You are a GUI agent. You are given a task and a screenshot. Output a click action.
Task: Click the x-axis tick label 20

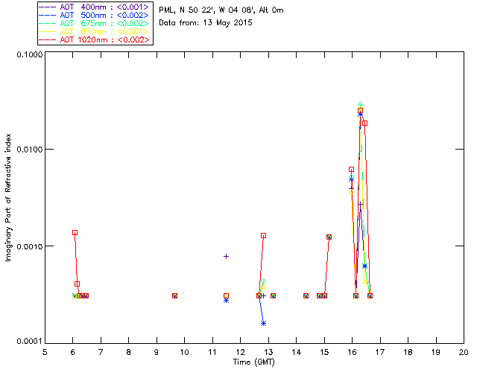[464, 353]
